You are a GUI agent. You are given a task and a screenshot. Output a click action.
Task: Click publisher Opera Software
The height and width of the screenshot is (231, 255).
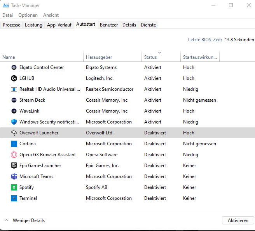point(101,155)
